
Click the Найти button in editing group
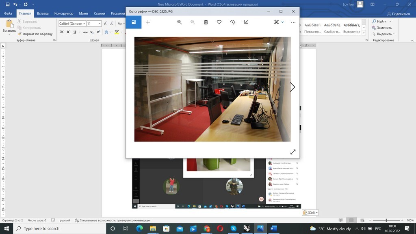pyautogui.click(x=381, y=21)
